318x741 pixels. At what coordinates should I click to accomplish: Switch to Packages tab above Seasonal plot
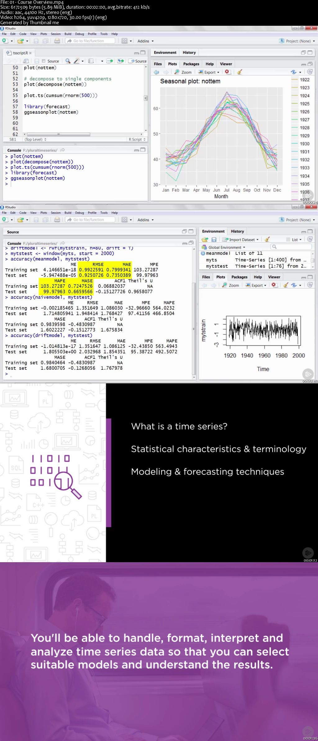coord(191,64)
